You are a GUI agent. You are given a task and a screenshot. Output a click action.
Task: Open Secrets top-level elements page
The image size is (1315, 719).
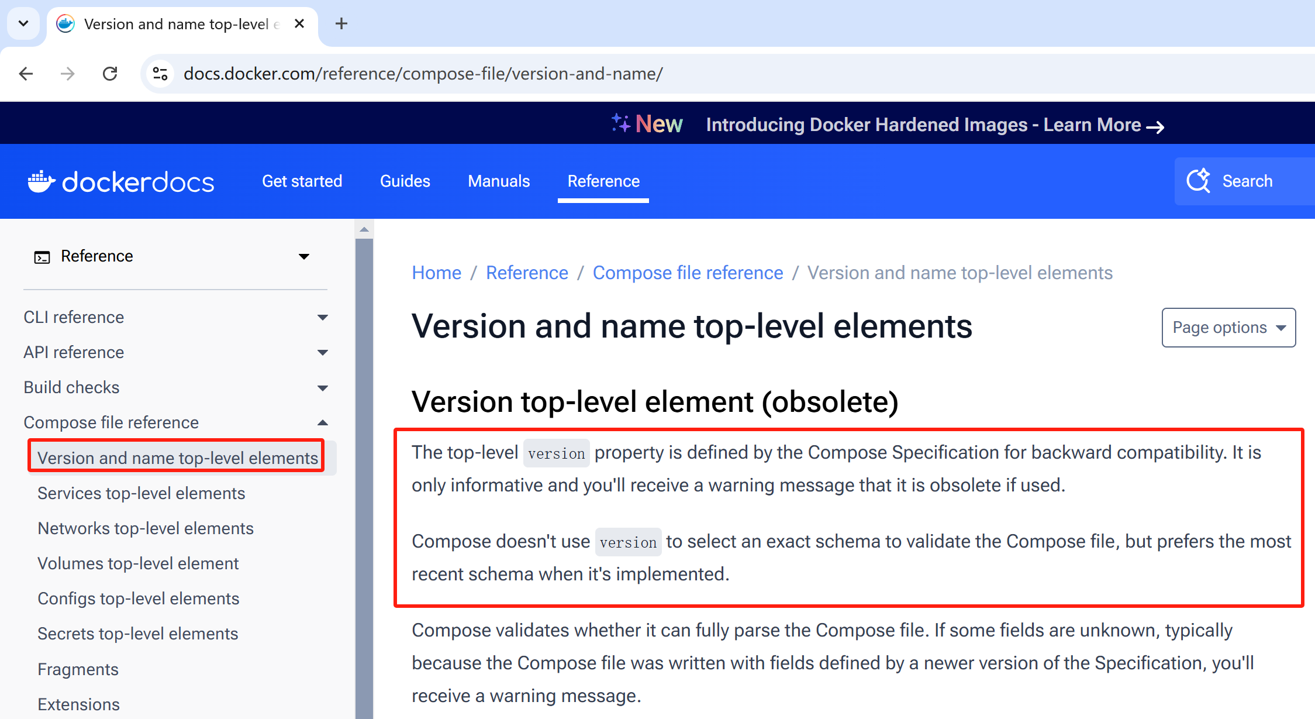coord(137,634)
